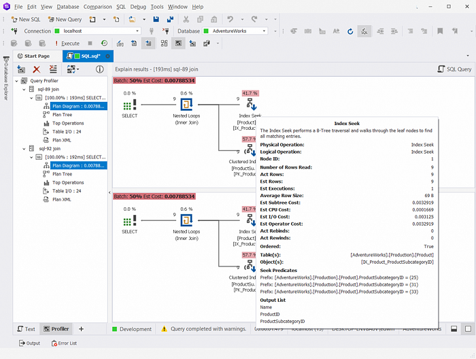
Task: Click the bookmark icon in toolbar
Action: (440, 31)
